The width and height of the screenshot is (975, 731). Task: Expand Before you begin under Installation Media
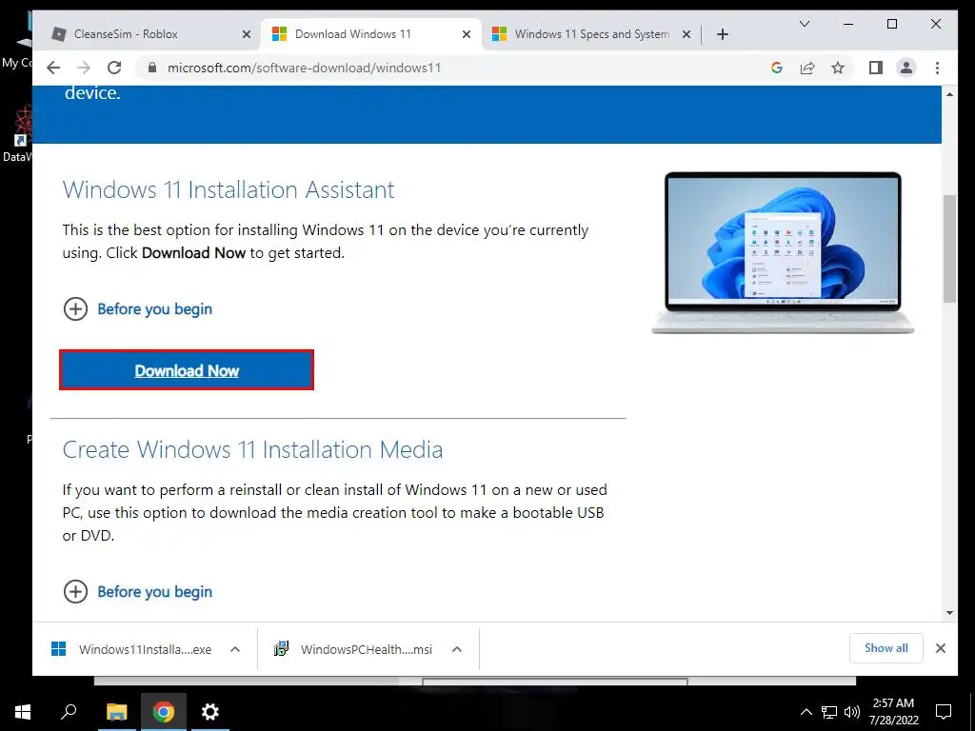coord(137,592)
